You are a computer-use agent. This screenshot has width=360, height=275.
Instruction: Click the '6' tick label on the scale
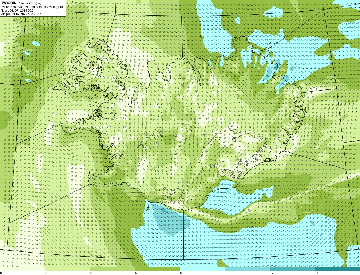[136, 273]
